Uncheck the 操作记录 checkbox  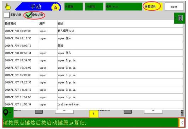pyautogui.click(x=29, y=15)
